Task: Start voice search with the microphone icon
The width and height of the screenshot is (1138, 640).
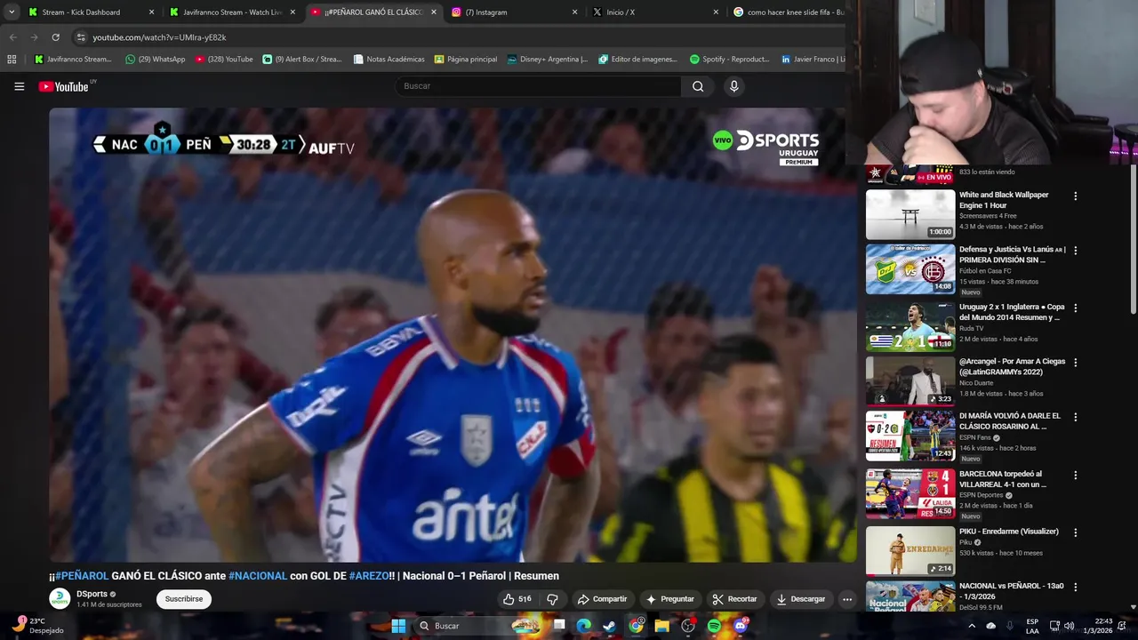Action: pyautogui.click(x=733, y=86)
